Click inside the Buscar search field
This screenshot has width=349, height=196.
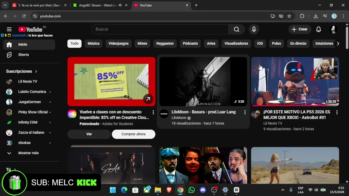point(160,29)
